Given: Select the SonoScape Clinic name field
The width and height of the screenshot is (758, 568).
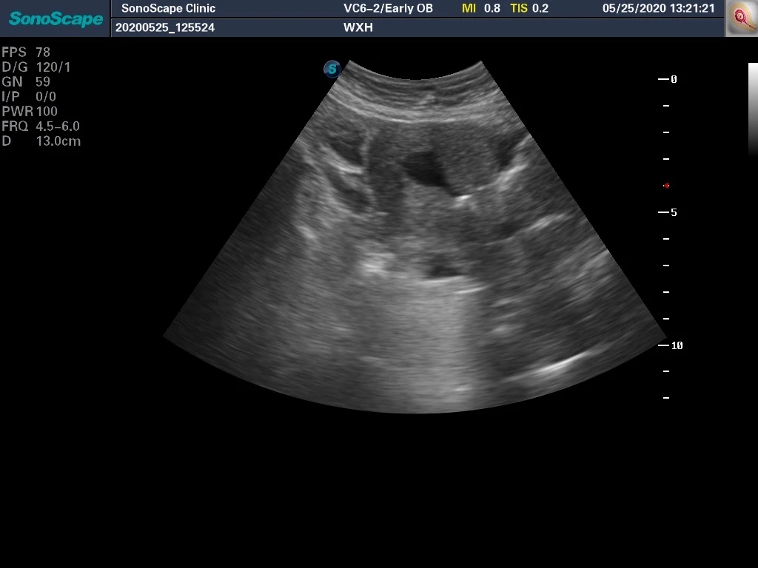Looking at the screenshot, I should click(x=168, y=9).
